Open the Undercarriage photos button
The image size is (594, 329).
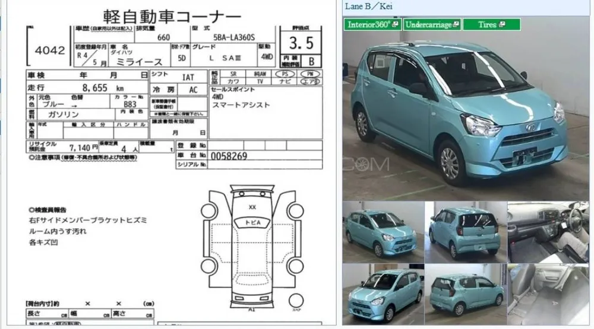[432, 24]
